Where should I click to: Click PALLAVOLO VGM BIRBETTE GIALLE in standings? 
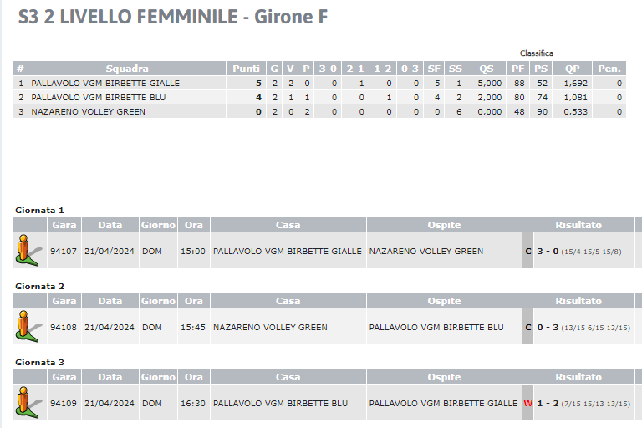pyautogui.click(x=105, y=83)
